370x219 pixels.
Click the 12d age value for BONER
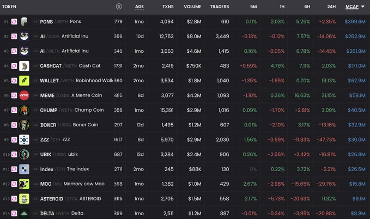tap(140, 125)
